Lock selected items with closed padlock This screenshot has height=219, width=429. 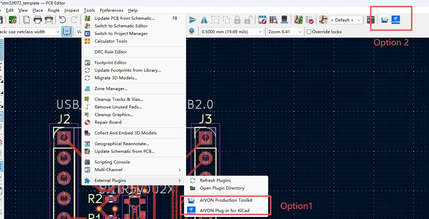point(237,20)
